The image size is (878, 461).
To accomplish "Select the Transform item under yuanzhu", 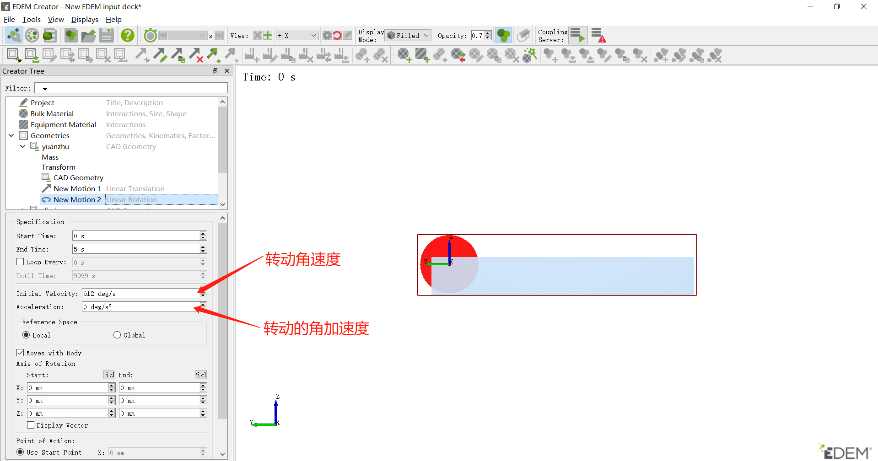I will point(58,167).
